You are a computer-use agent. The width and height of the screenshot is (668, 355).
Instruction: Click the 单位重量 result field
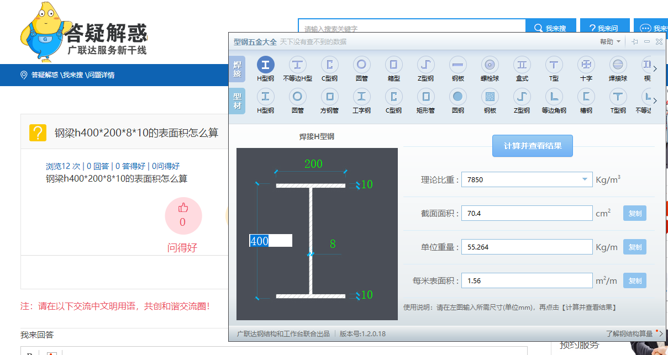point(527,247)
